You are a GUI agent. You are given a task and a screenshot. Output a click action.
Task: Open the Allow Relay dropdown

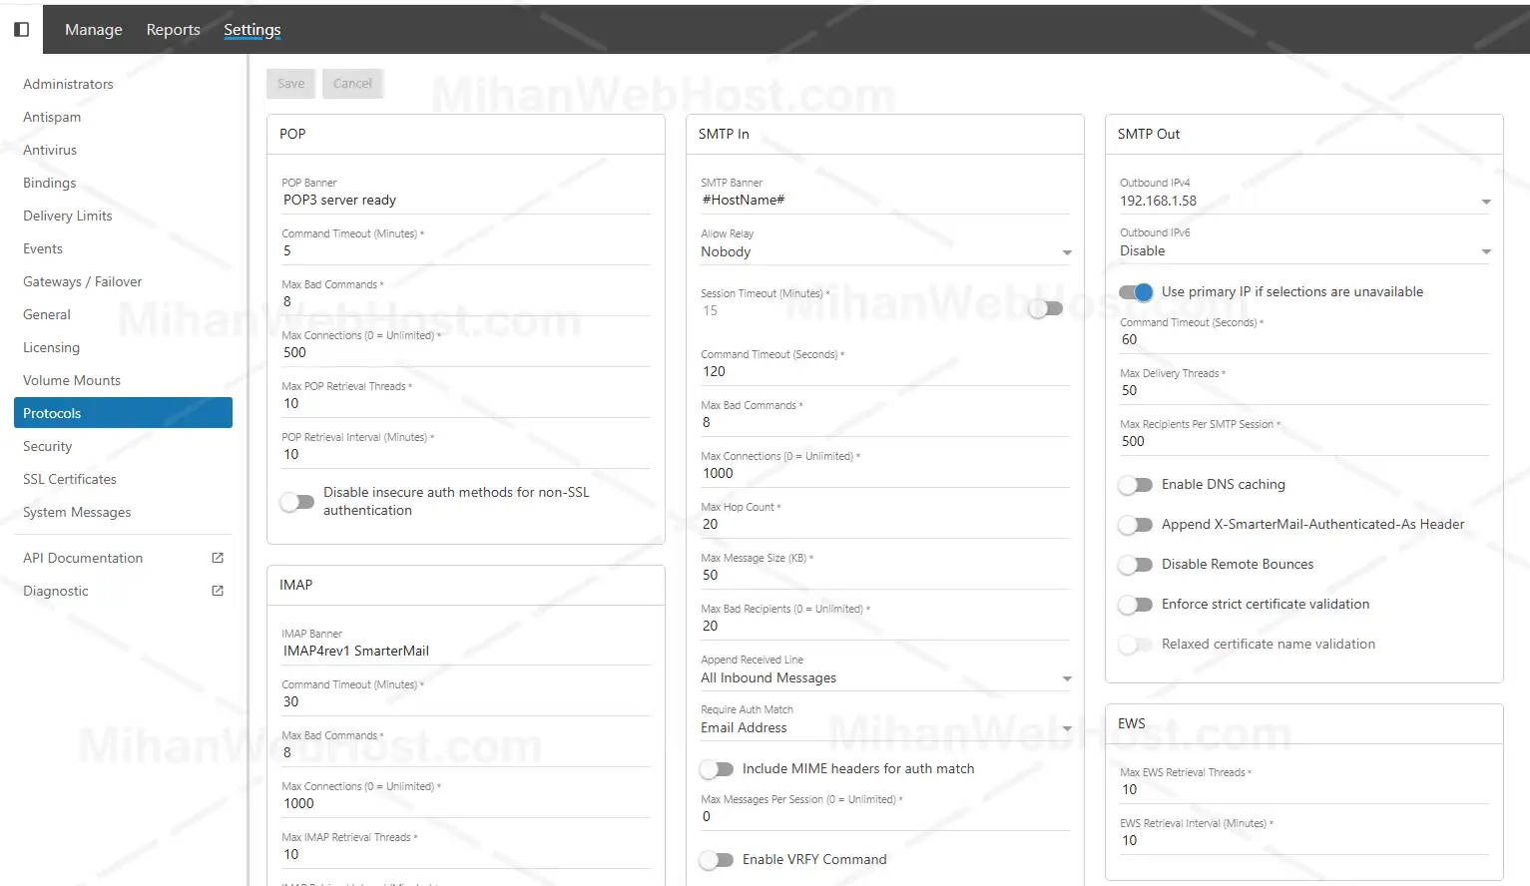click(884, 252)
